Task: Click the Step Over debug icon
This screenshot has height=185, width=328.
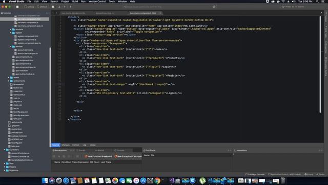Action: tap(59, 7)
